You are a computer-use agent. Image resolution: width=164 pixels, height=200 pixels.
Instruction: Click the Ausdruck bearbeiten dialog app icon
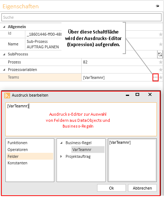7,95
